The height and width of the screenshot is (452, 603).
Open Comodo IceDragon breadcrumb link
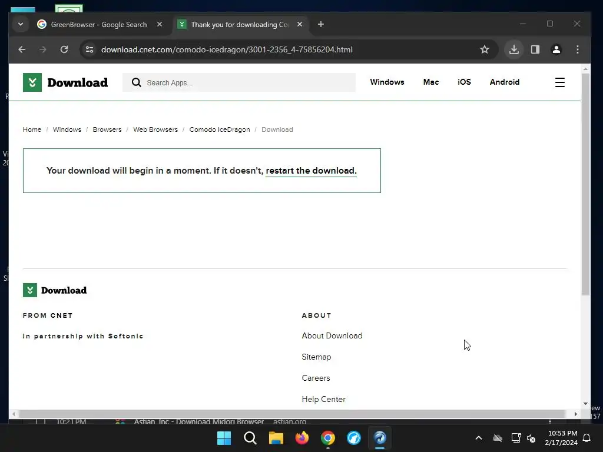(220, 129)
